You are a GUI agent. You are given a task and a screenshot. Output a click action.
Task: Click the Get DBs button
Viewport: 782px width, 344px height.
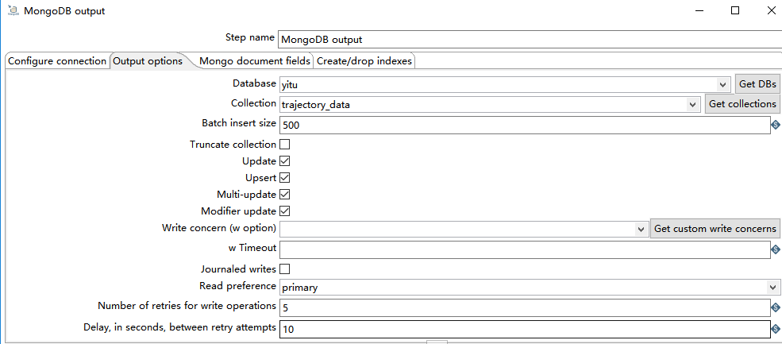pyautogui.click(x=757, y=84)
